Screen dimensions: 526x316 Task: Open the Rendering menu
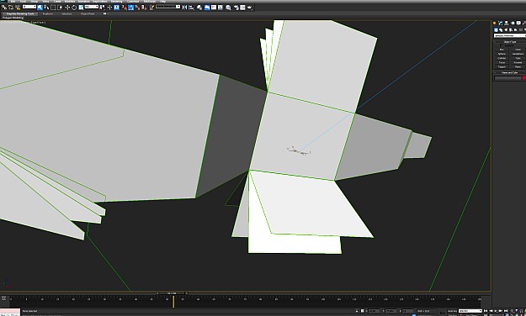click(x=116, y=2)
